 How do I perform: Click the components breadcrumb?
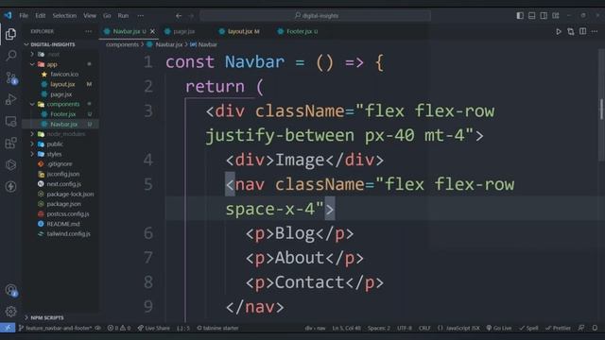click(122, 44)
